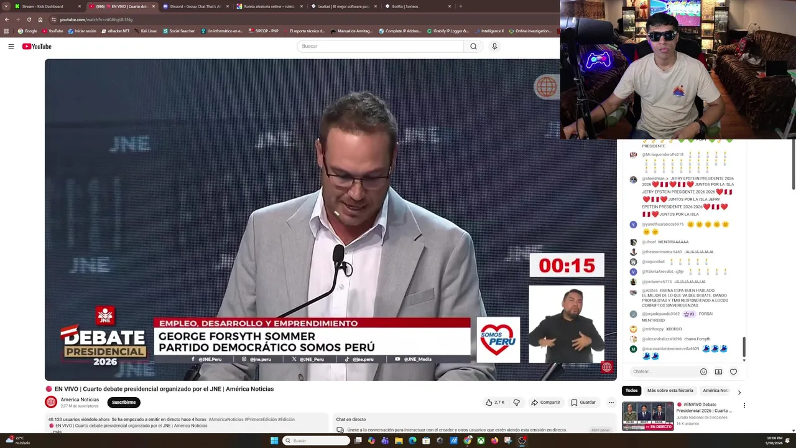796x448 pixels.
Task: Start voice search with the microphone
Action: pyautogui.click(x=494, y=46)
